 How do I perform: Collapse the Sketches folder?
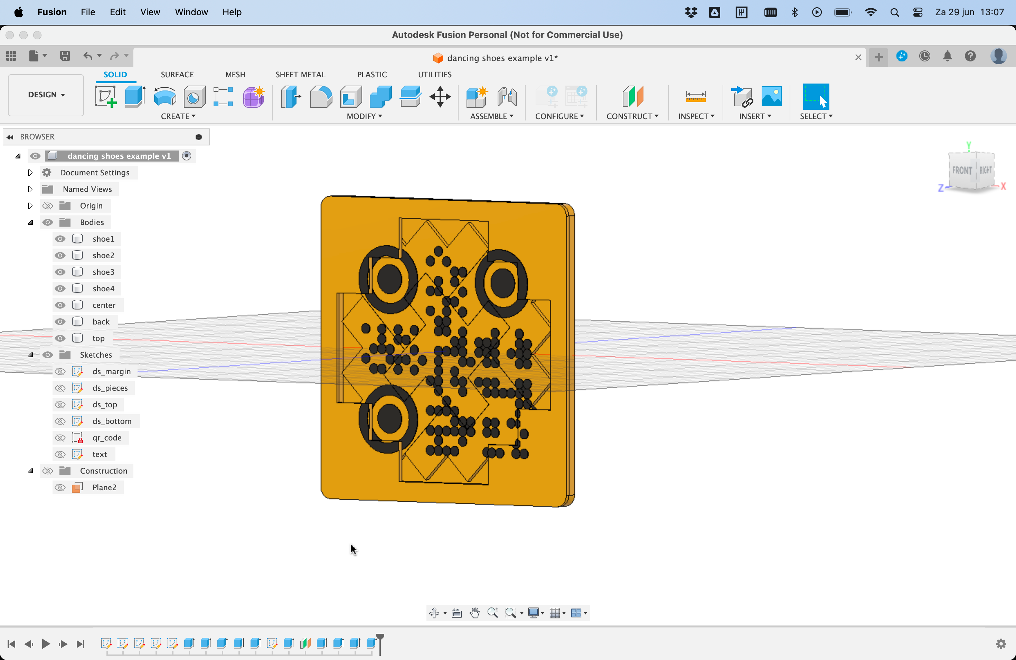click(x=30, y=355)
